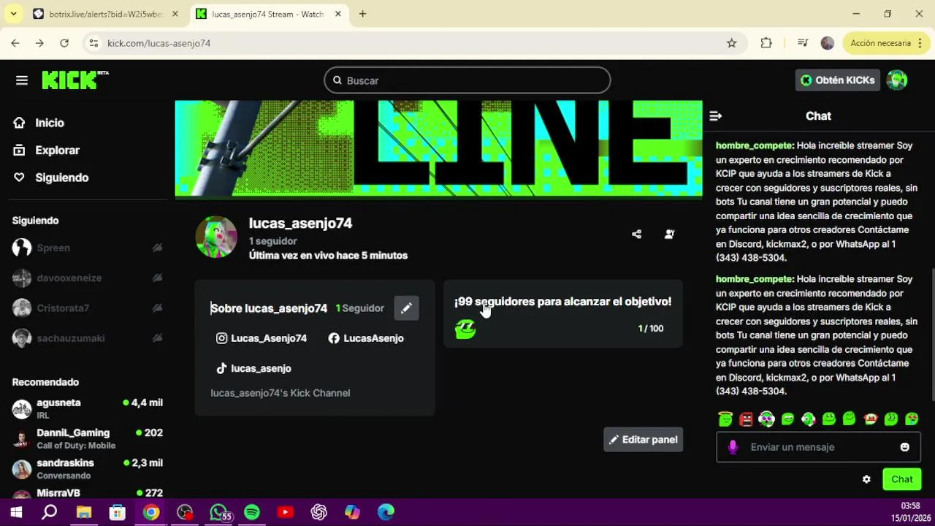Click the chat scrollbar
Viewport: 935px width, 526px height.
point(932,335)
